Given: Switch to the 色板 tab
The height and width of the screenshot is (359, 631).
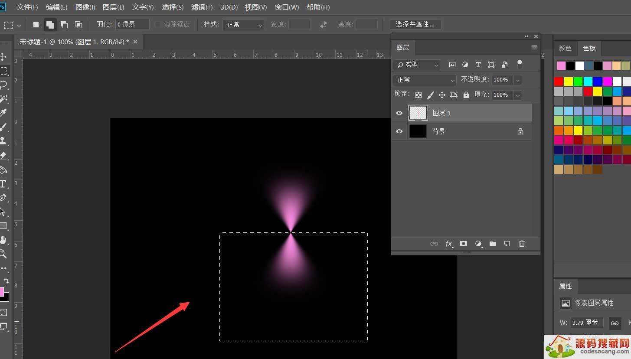Looking at the screenshot, I should point(589,48).
